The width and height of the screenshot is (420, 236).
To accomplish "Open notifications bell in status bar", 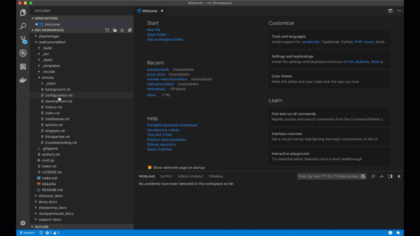I will click(x=398, y=233).
